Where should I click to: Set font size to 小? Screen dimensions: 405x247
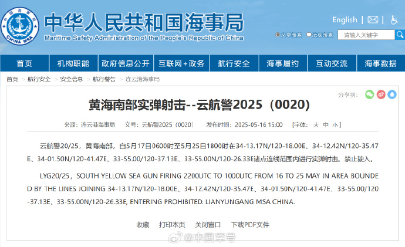[335, 125]
